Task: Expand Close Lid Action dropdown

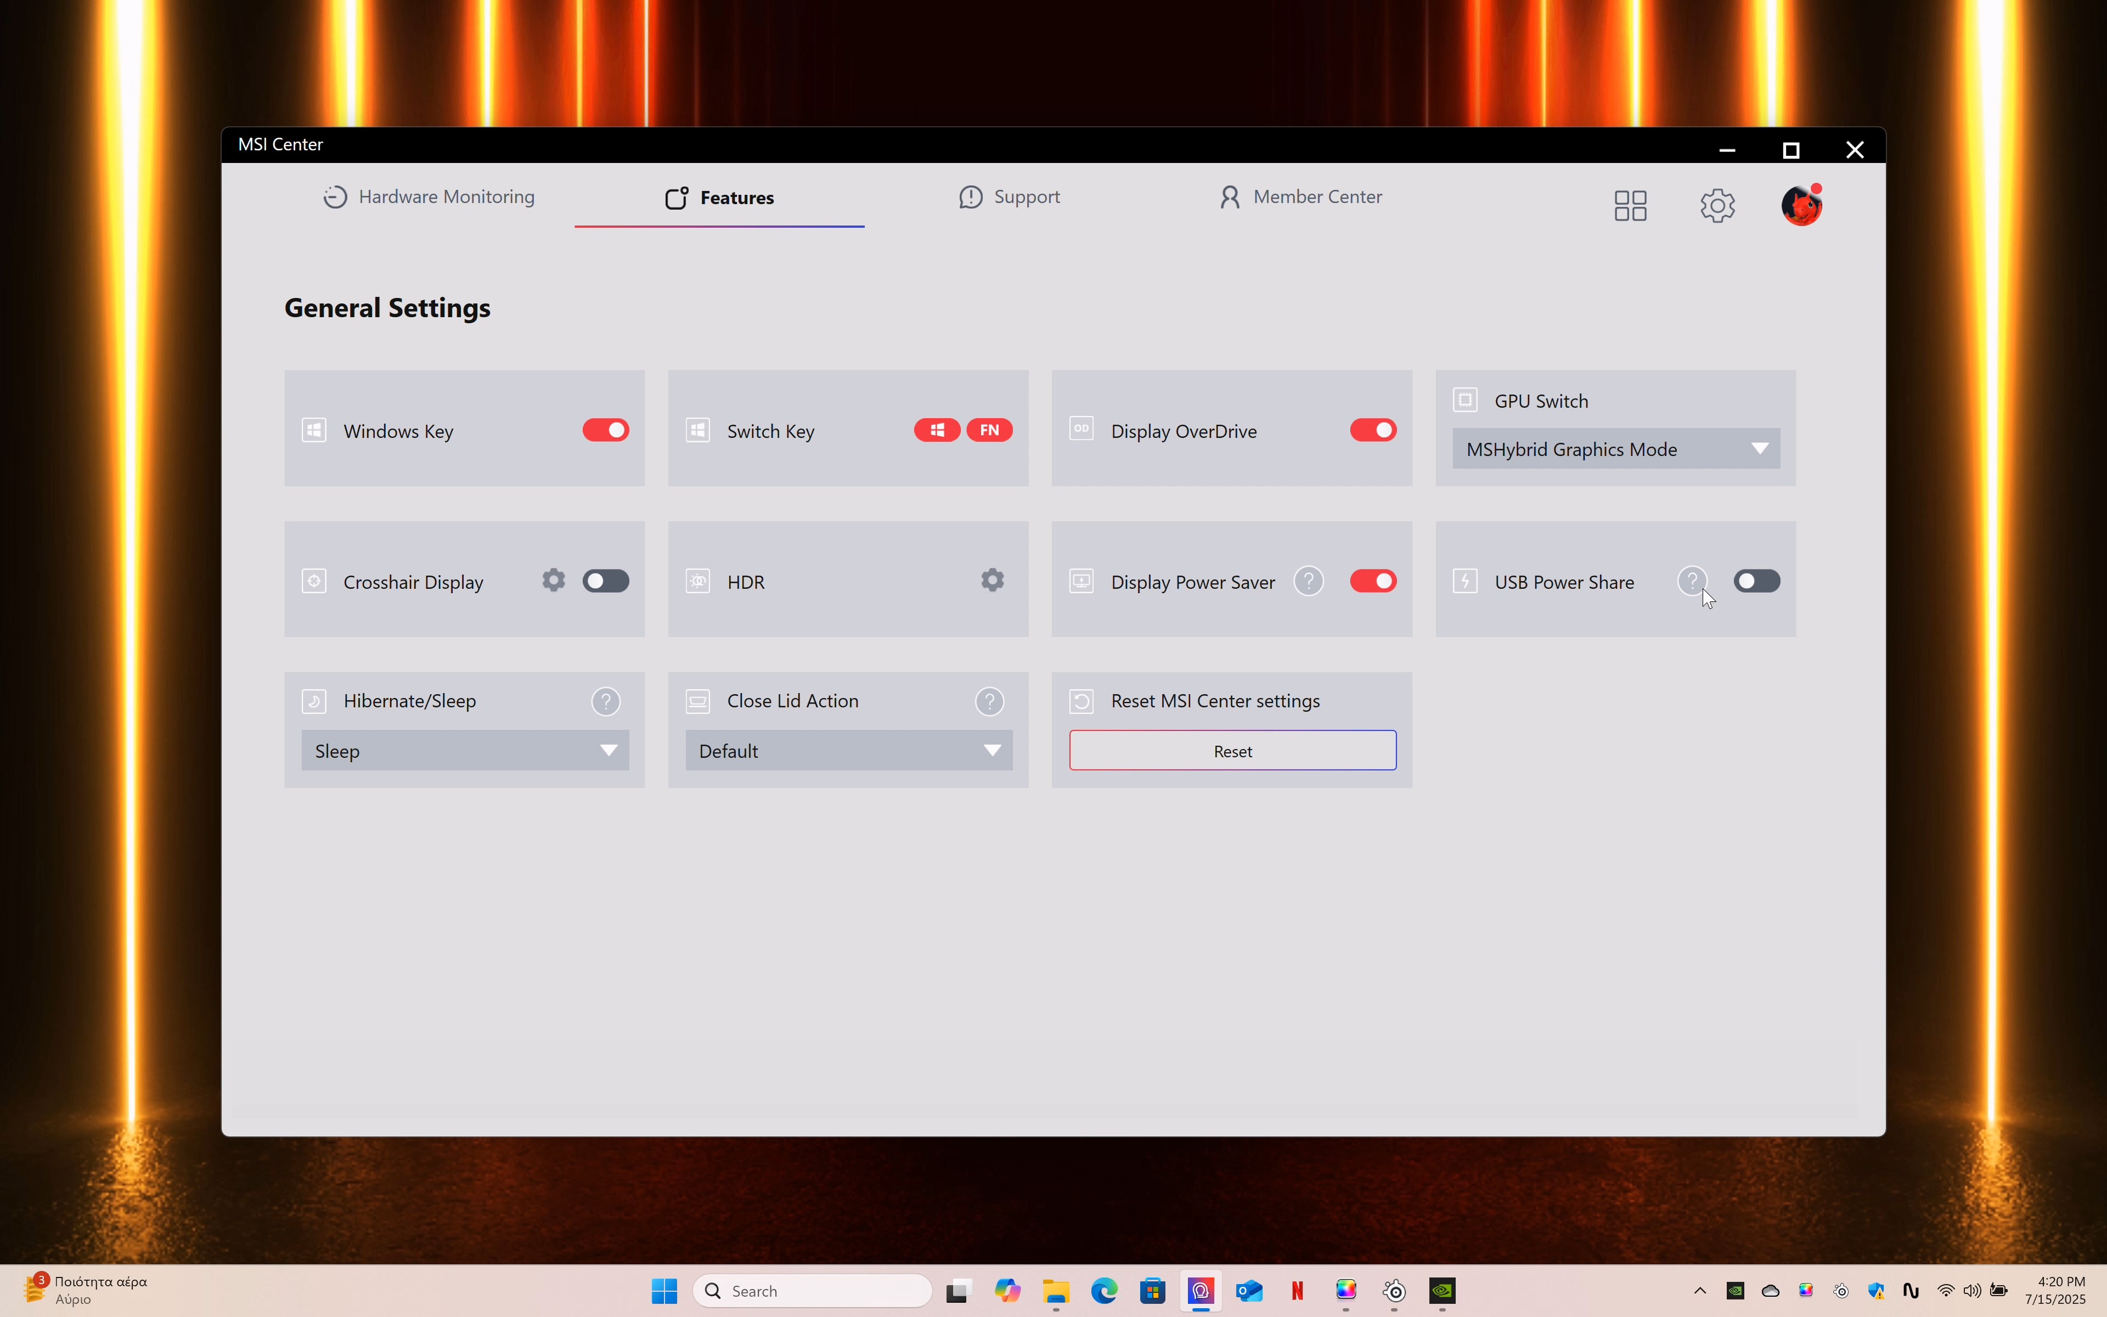Action: click(849, 751)
